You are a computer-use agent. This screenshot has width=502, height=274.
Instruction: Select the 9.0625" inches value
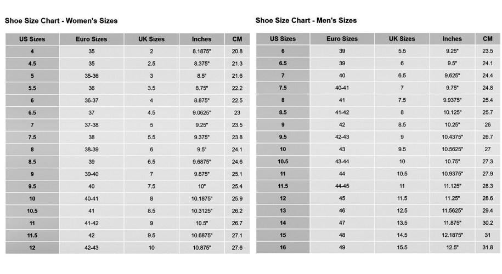(x=201, y=113)
